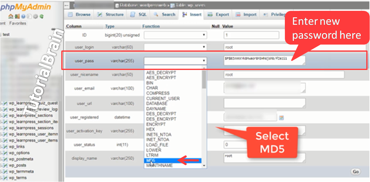Choose LOAD_FILE from function list
Image resolution: width=370 pixels, height=182 pixels.
click(x=173, y=145)
